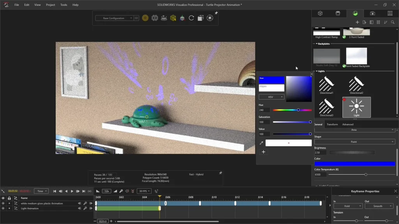Open the Models tab cube icon
This screenshot has width=399, height=224.
point(320,13)
